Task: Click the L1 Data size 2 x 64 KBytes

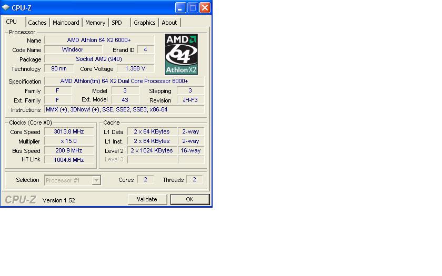Action: tap(152, 131)
